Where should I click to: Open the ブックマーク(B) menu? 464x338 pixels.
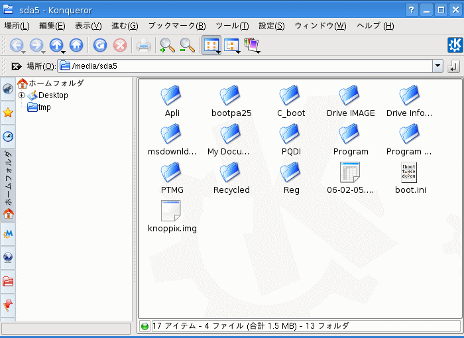[x=176, y=26]
